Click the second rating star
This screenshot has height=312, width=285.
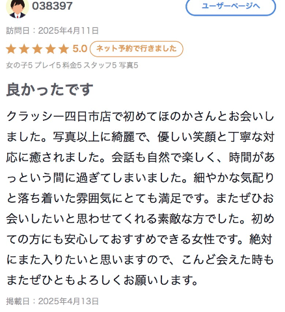tap(24, 49)
